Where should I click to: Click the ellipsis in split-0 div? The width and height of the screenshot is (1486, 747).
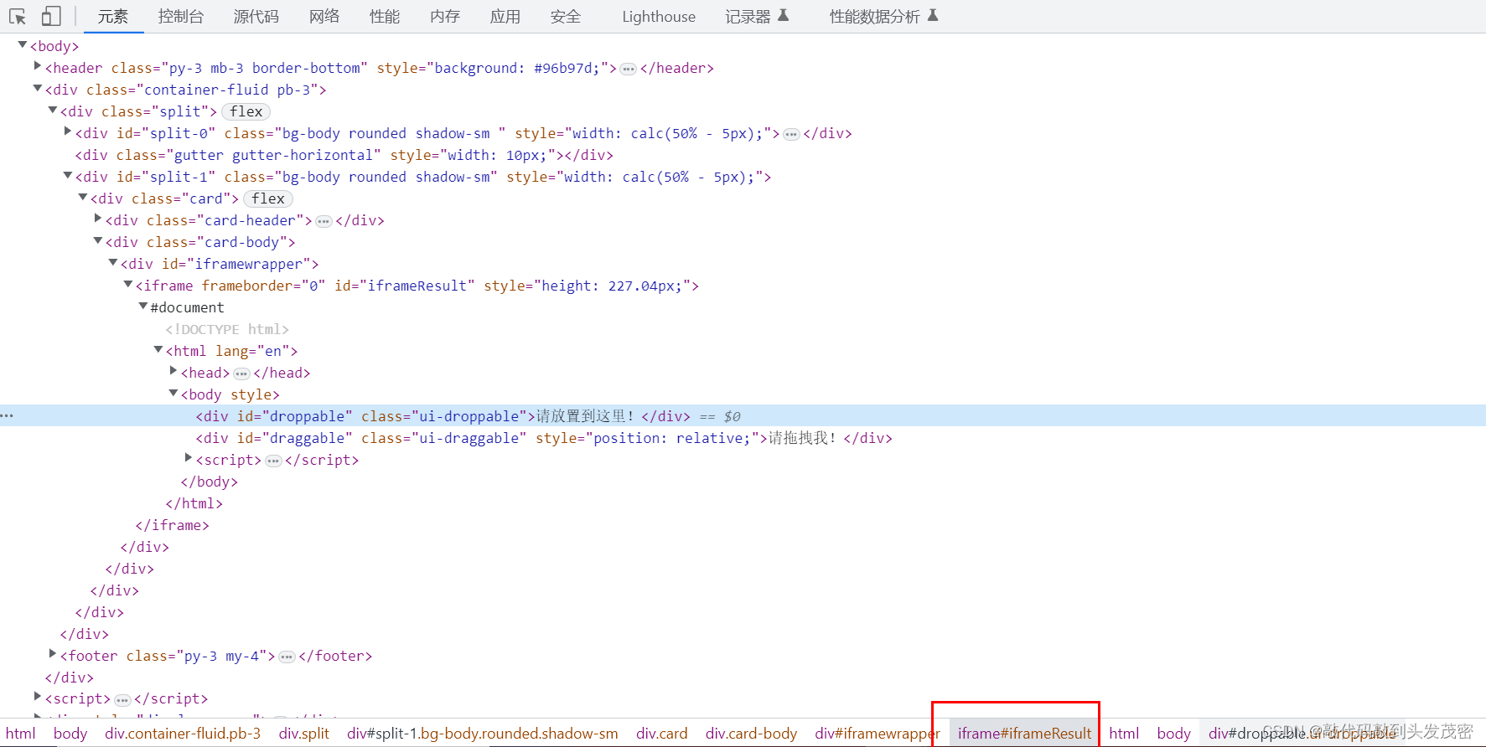tap(791, 134)
